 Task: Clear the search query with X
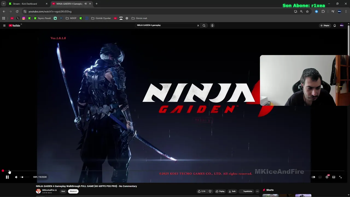[198, 25]
